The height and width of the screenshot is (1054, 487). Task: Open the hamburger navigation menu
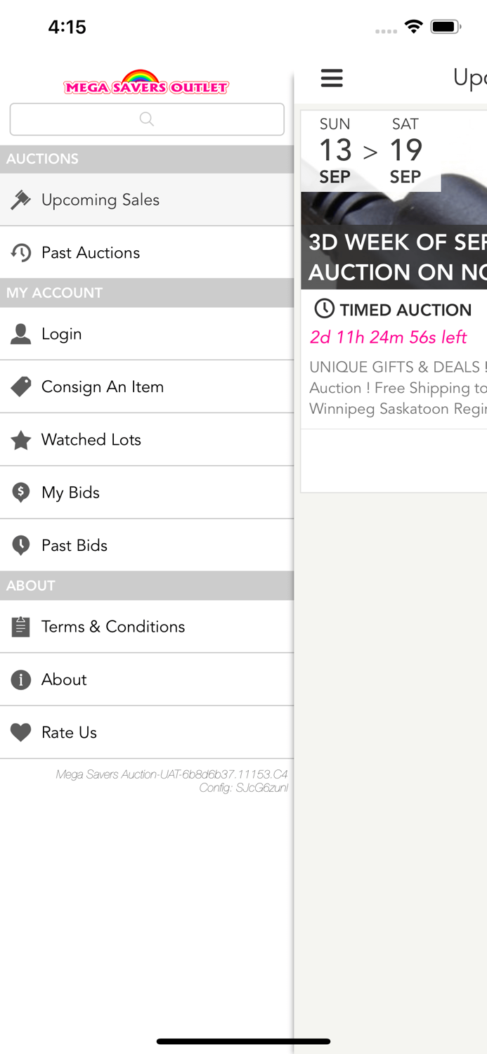pyautogui.click(x=332, y=78)
